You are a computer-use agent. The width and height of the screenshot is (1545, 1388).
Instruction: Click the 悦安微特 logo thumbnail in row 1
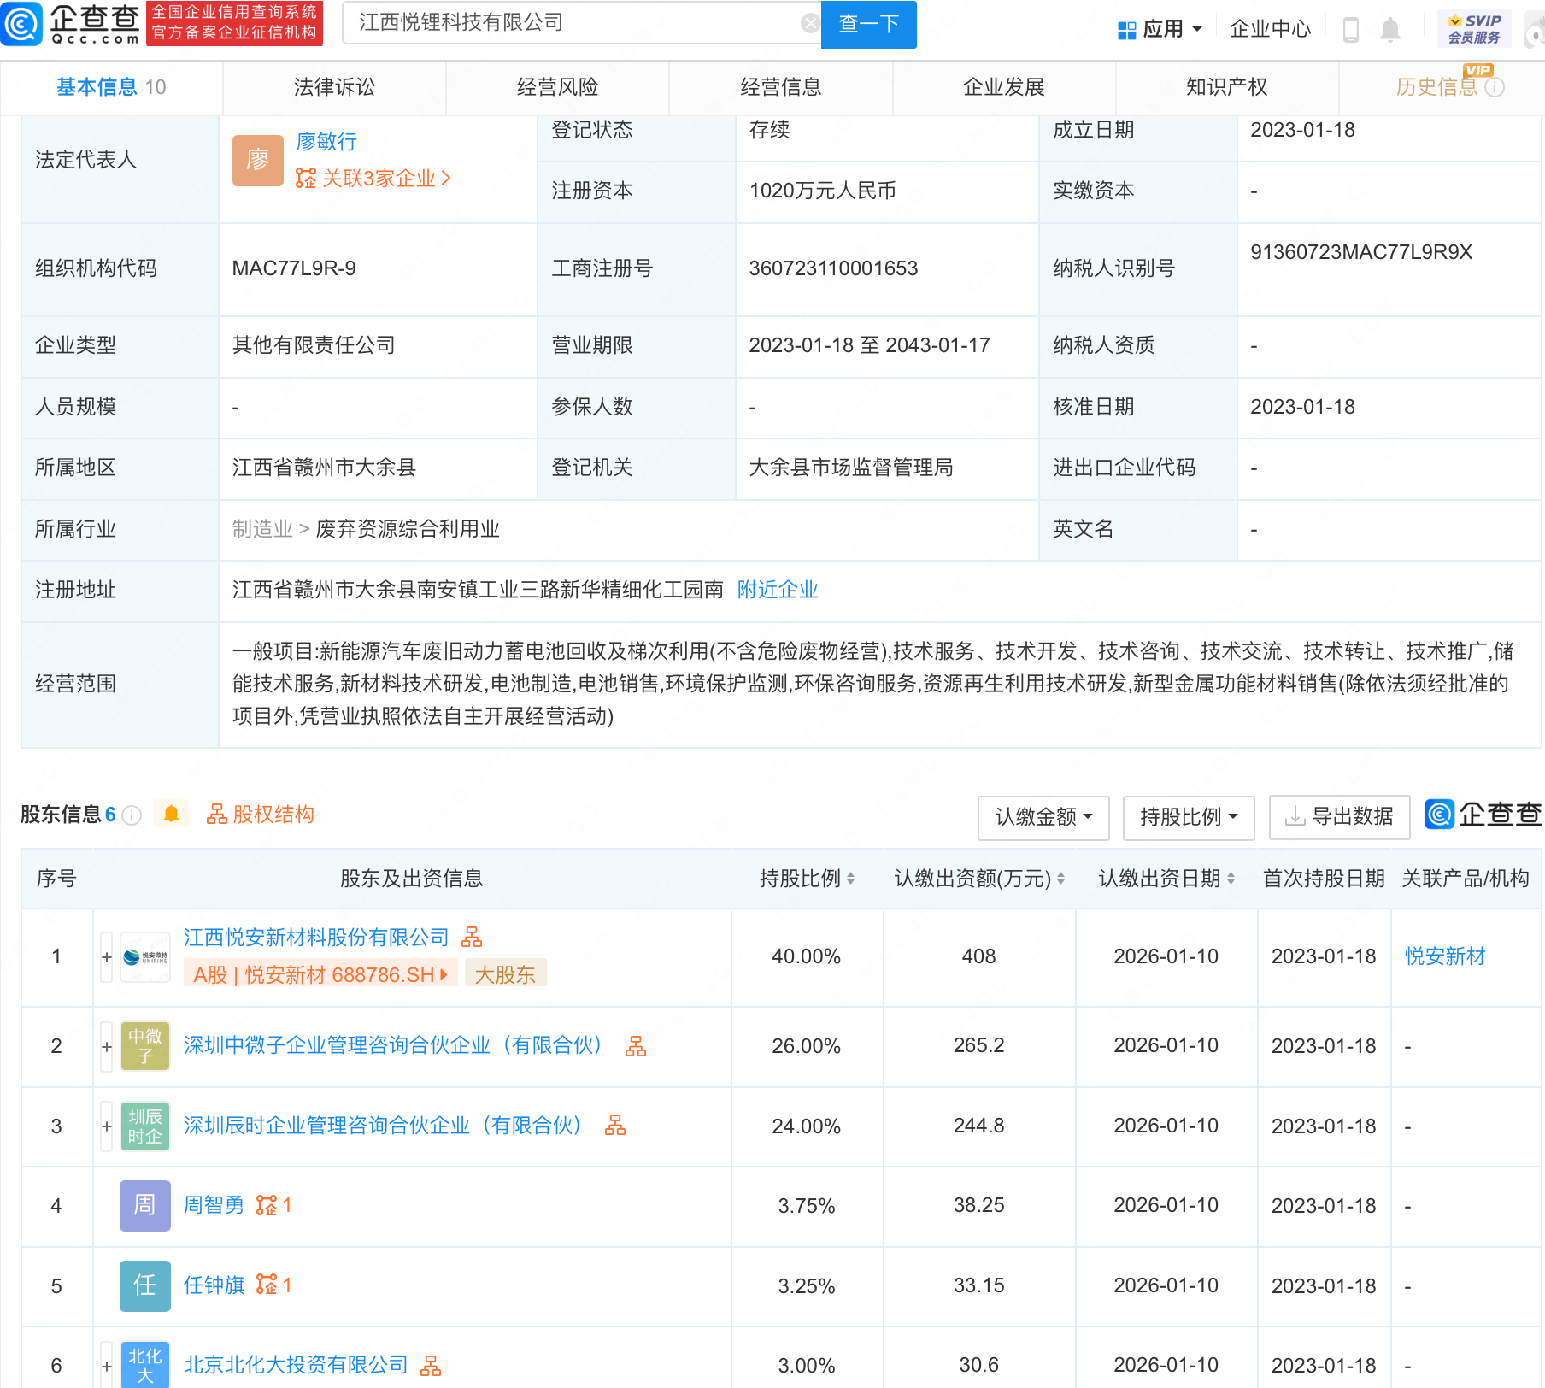pyautogui.click(x=145, y=957)
